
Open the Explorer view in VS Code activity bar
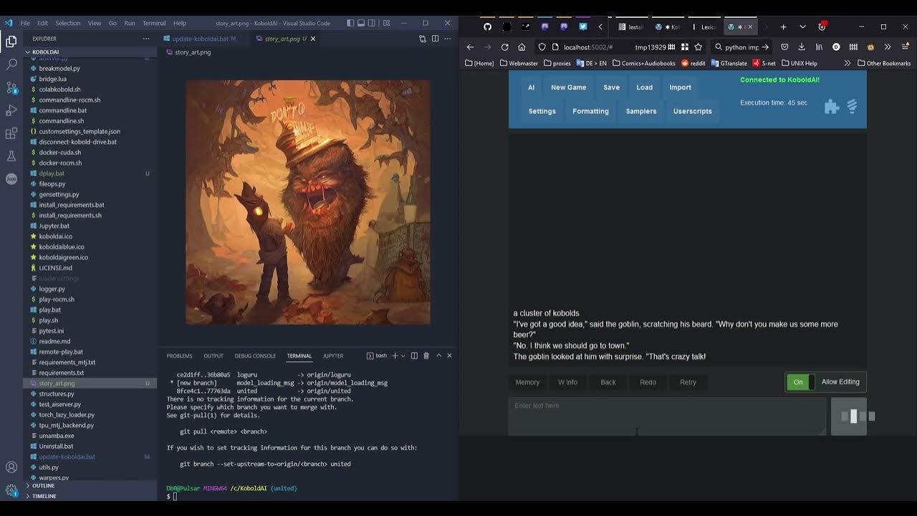(11, 42)
